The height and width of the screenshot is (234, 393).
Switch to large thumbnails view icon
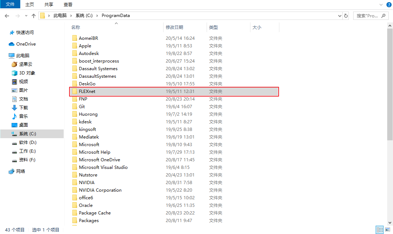point(388,230)
